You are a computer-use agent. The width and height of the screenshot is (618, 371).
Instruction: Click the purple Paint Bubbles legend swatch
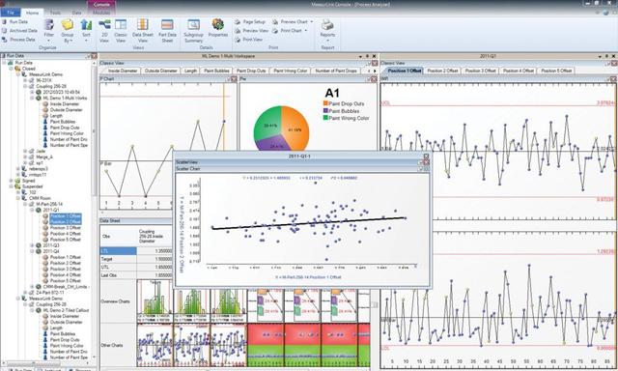coord(325,111)
